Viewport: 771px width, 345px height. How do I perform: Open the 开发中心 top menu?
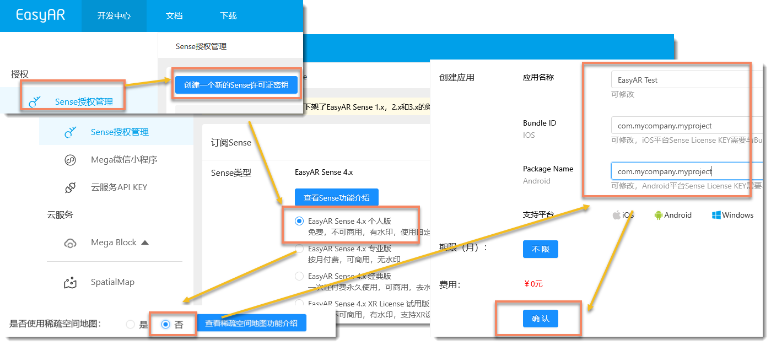(x=114, y=16)
